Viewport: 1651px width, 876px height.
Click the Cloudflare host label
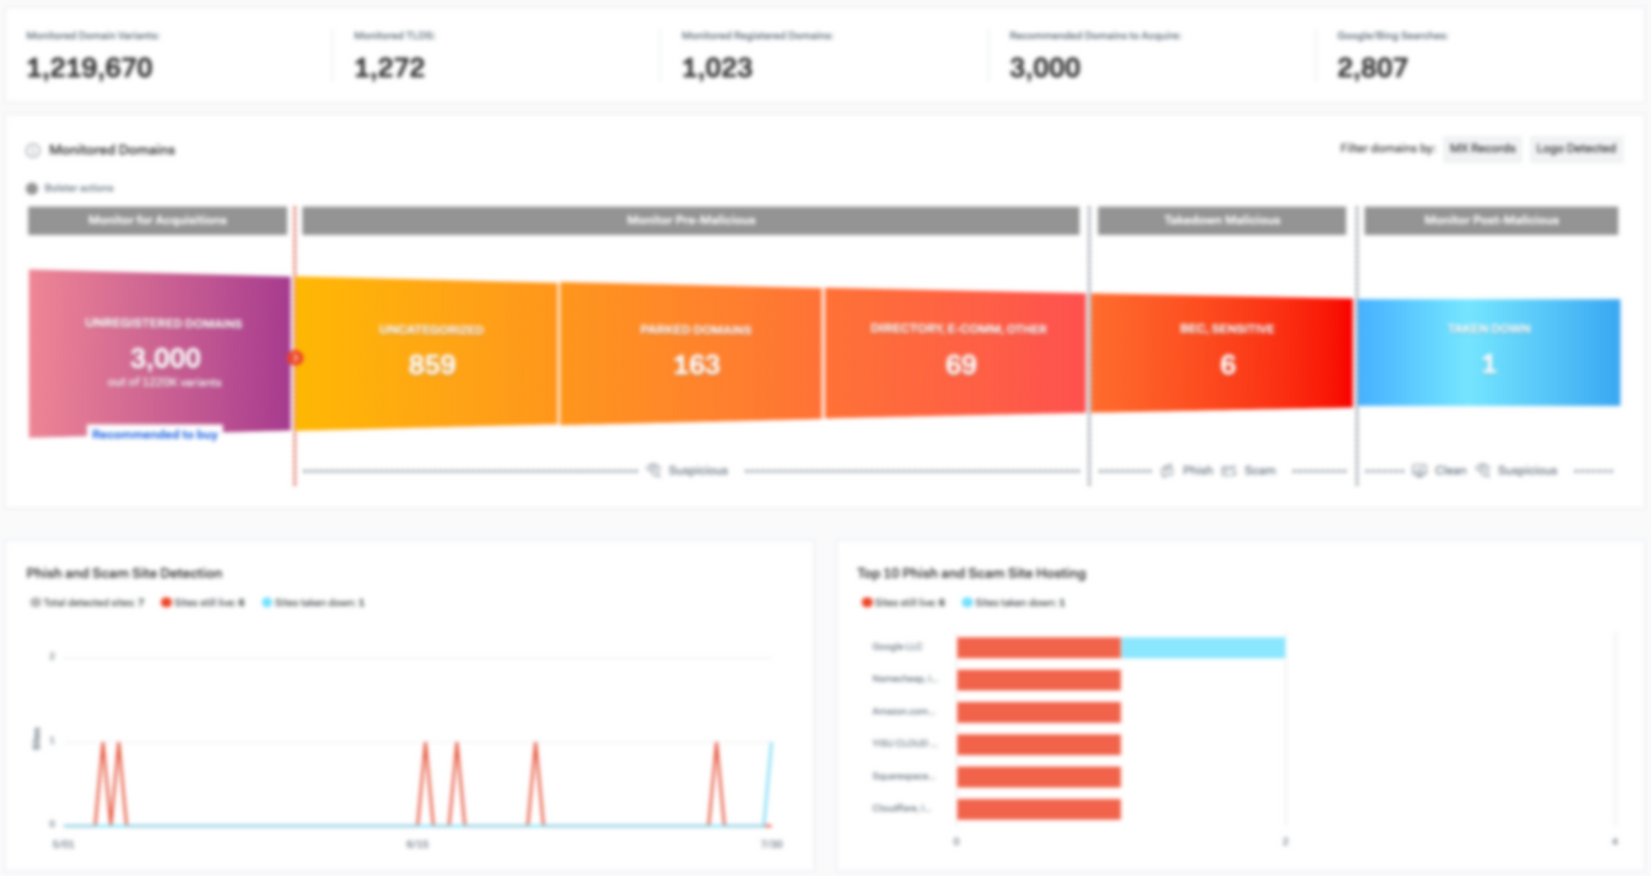click(x=901, y=808)
